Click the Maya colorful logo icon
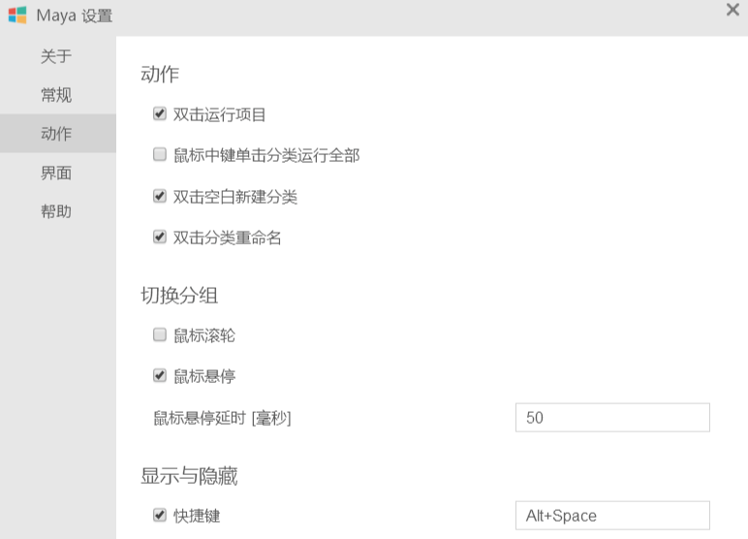 coord(17,16)
